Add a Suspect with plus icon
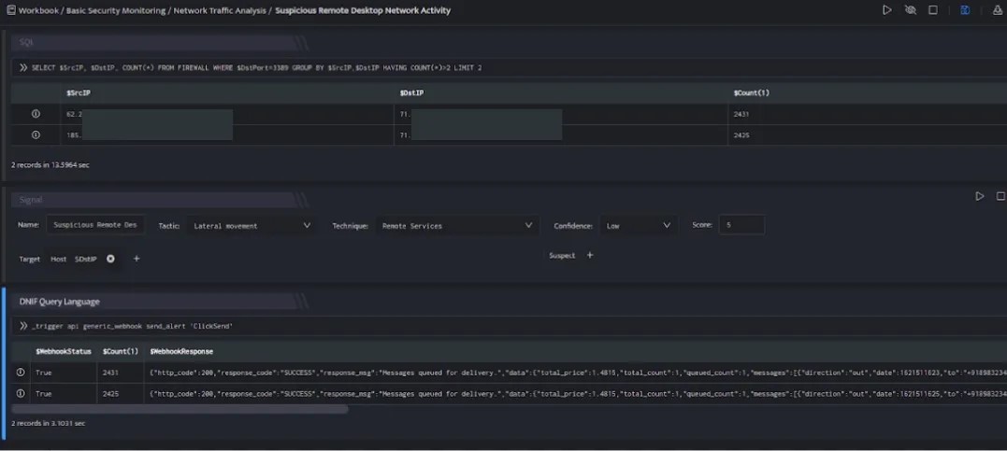Screen dimensions: 1007x451 click(590, 255)
